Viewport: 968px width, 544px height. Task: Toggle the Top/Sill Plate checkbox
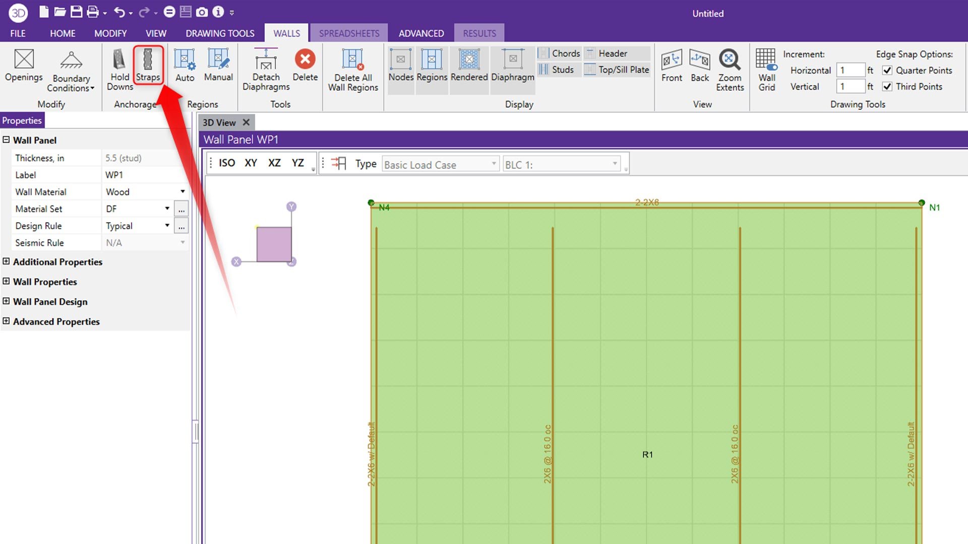(590, 69)
